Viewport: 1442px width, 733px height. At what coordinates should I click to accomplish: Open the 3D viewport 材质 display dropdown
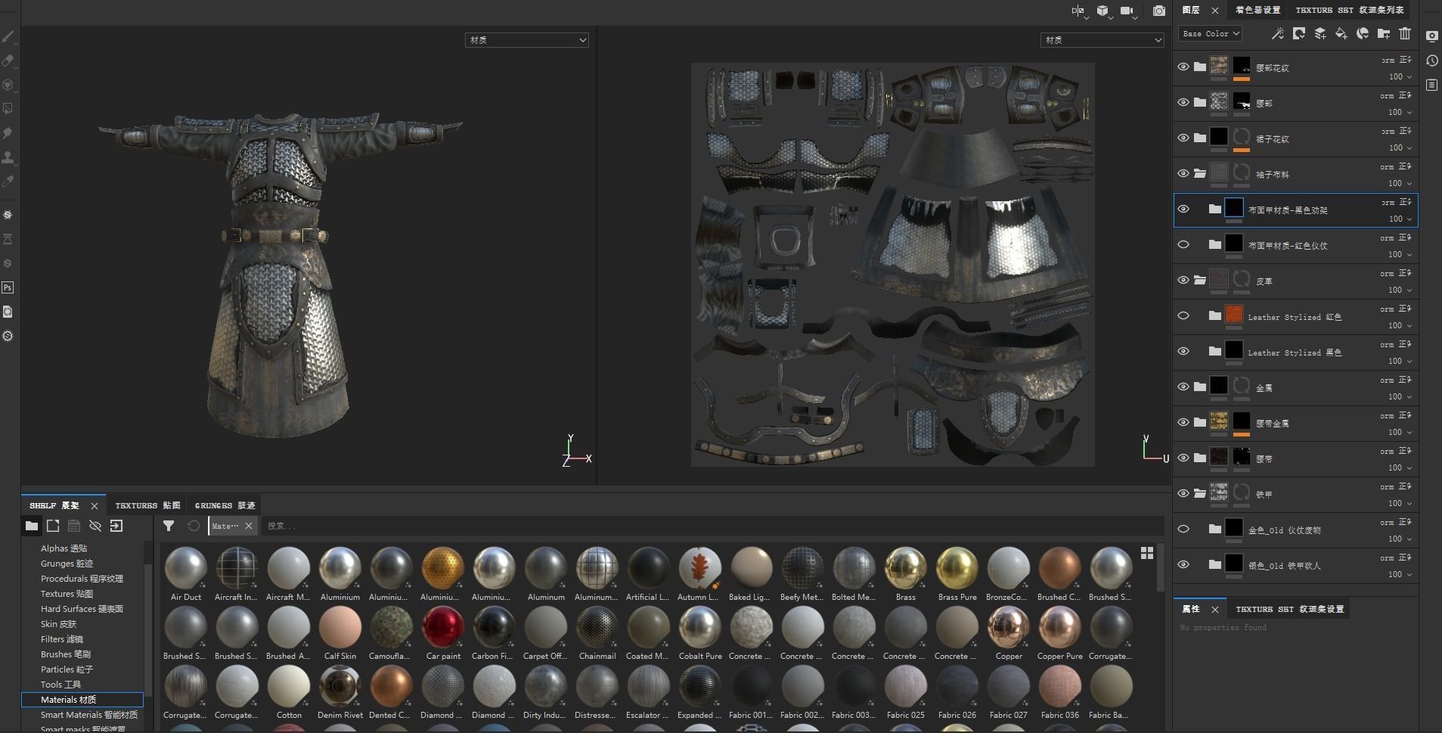coord(526,40)
